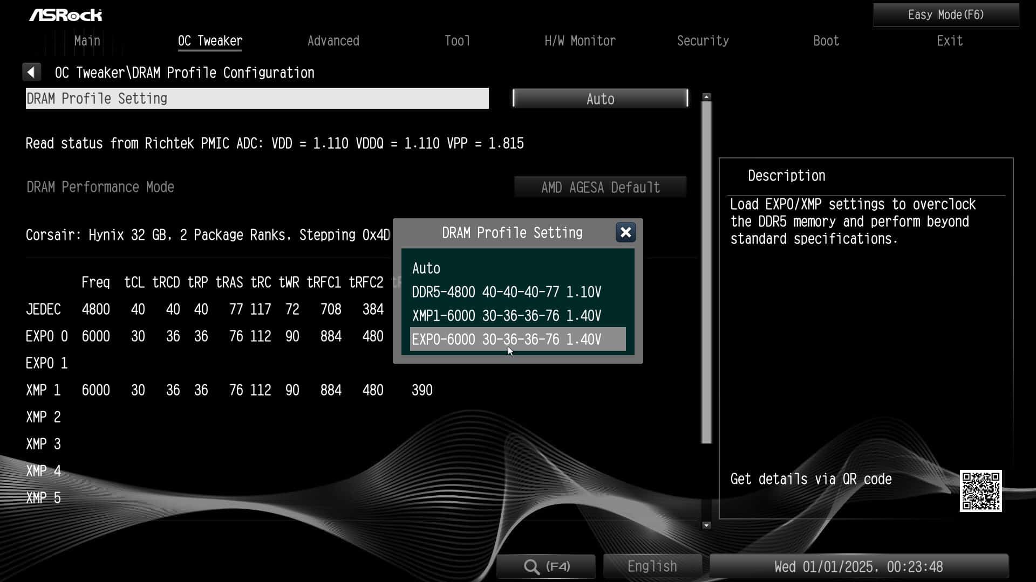Screen dimensions: 1036x582
Task: Click the Get details via QR code text
Action: pos(810,479)
